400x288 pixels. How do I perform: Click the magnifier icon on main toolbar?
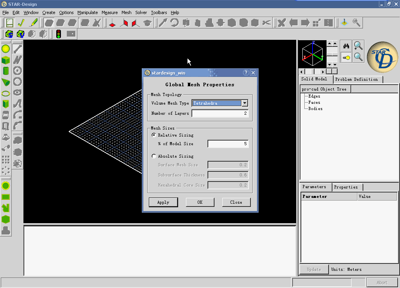click(357, 23)
